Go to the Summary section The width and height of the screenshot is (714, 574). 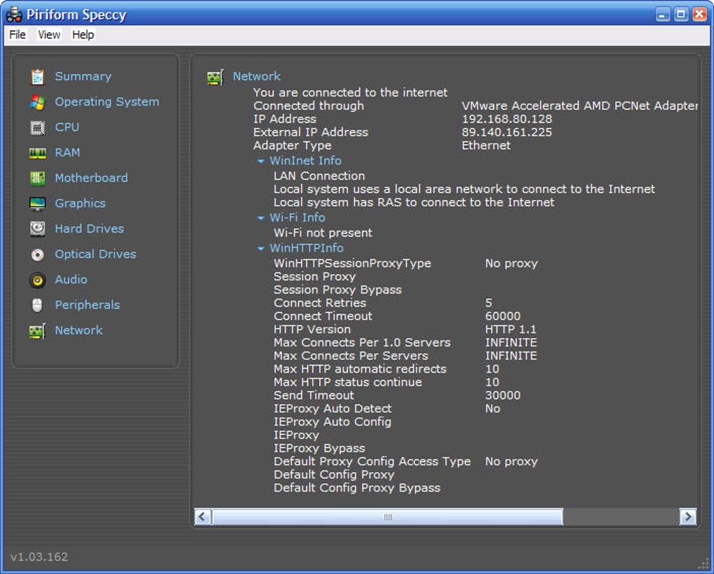83,76
